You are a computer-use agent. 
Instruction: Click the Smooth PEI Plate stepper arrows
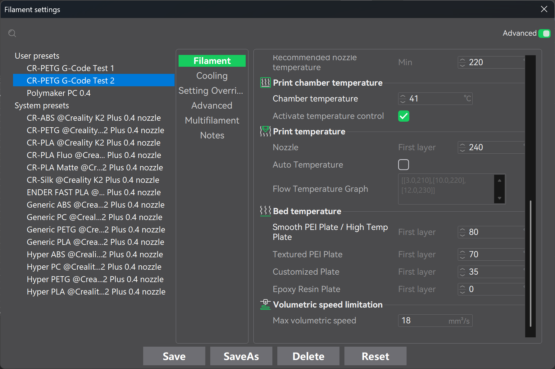tap(462, 232)
